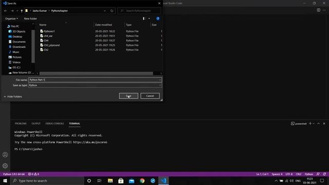The image size is (329, 185).
Task: Click Ln 1, Col 1 in status bar
Action: click(x=262, y=174)
